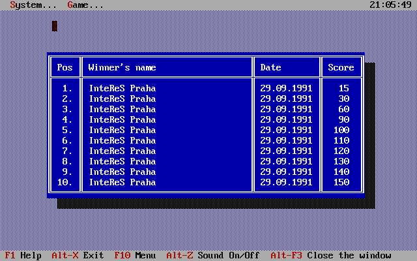This screenshot has height=261, width=417.
Task: Click score 130
Action: coord(341,161)
